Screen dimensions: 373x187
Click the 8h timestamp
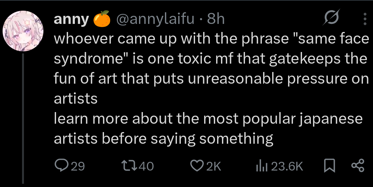point(216,20)
